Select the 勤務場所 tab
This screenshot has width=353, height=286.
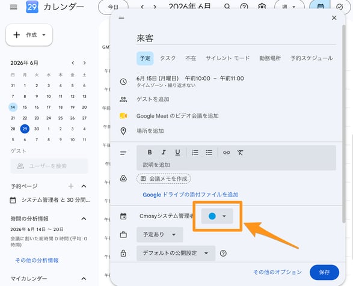[x=270, y=58]
